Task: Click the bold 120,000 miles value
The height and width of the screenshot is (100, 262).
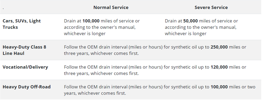Action: tap(219, 67)
